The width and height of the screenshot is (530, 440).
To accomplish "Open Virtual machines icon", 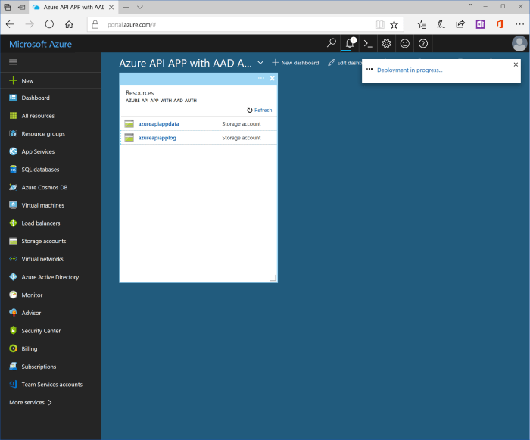I will pos(13,205).
